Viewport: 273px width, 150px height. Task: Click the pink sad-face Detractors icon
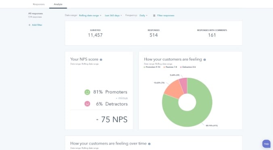tap(87, 104)
